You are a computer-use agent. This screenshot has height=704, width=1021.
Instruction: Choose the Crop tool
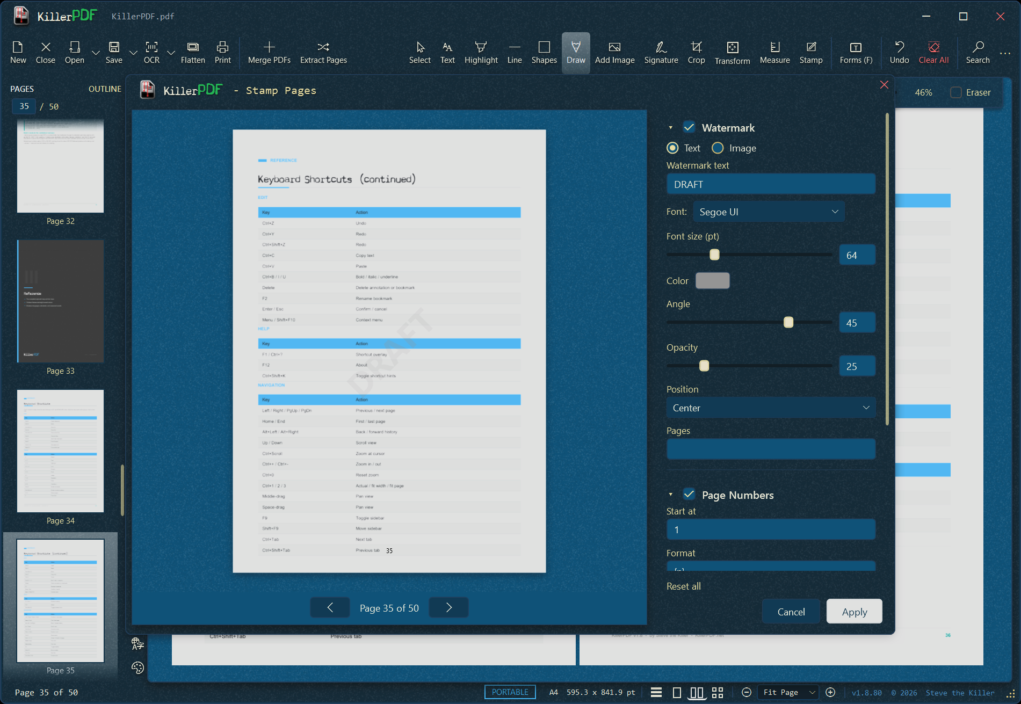696,53
